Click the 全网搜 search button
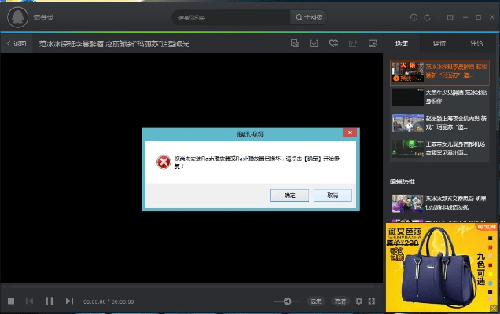Screen dimensions: 500x314 (309, 17)
